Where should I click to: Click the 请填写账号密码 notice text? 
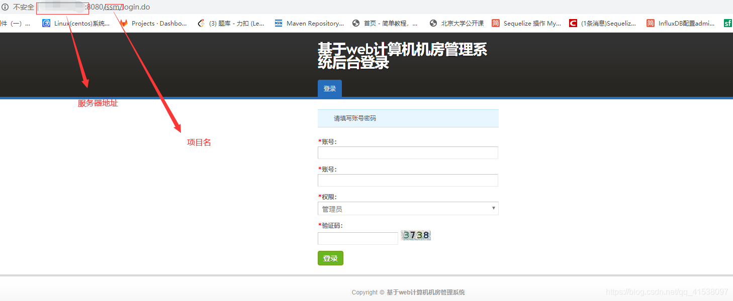[x=355, y=118]
